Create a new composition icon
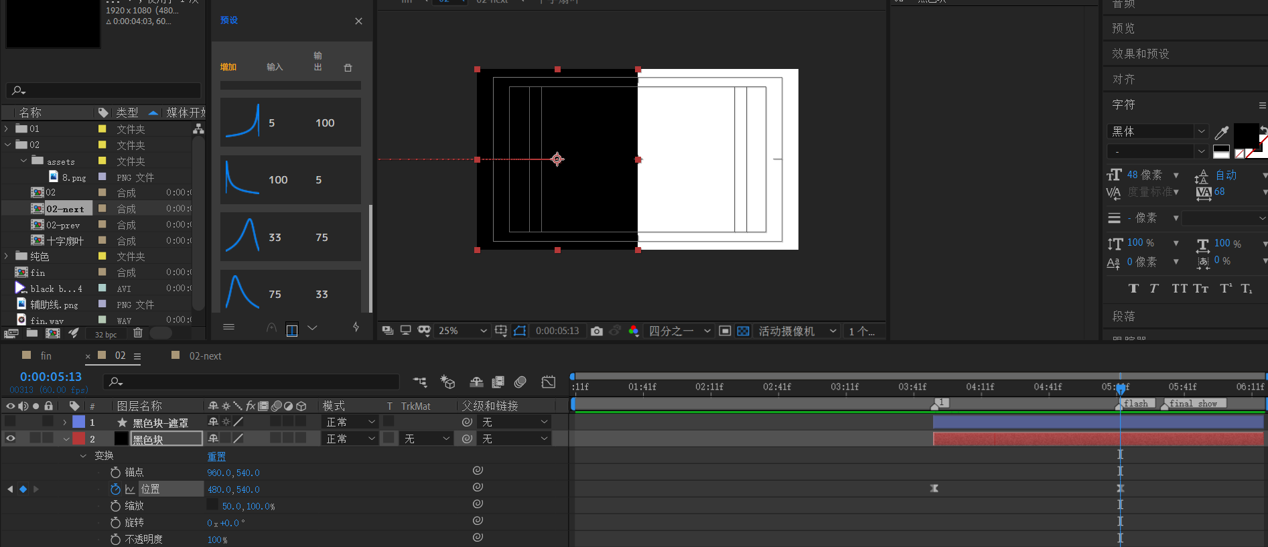The height and width of the screenshot is (547, 1268). pos(53,333)
